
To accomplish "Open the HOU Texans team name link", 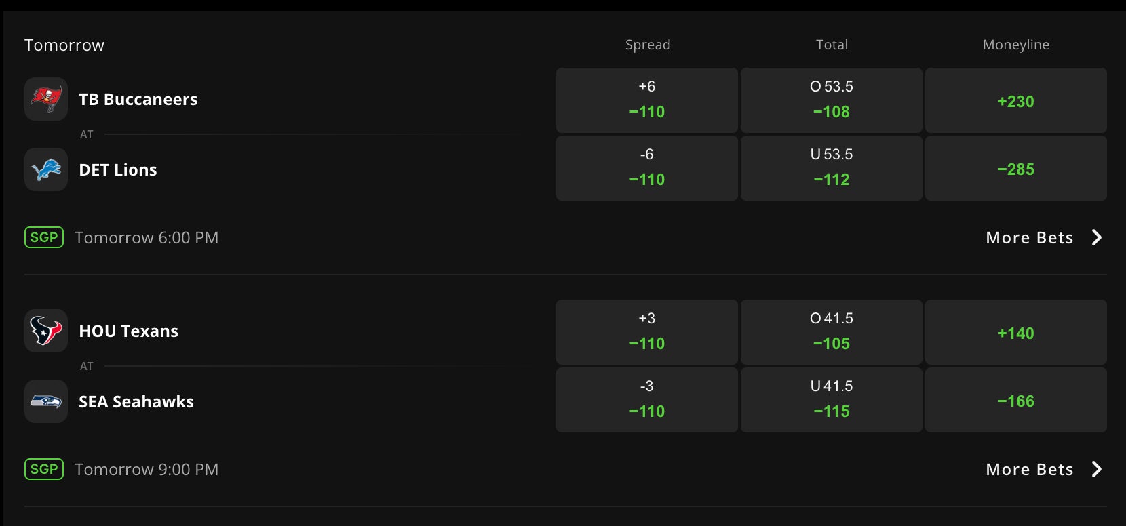I will 128,331.
